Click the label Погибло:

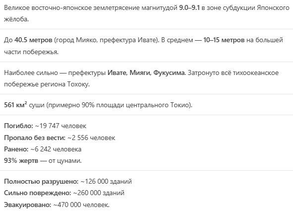19,126
